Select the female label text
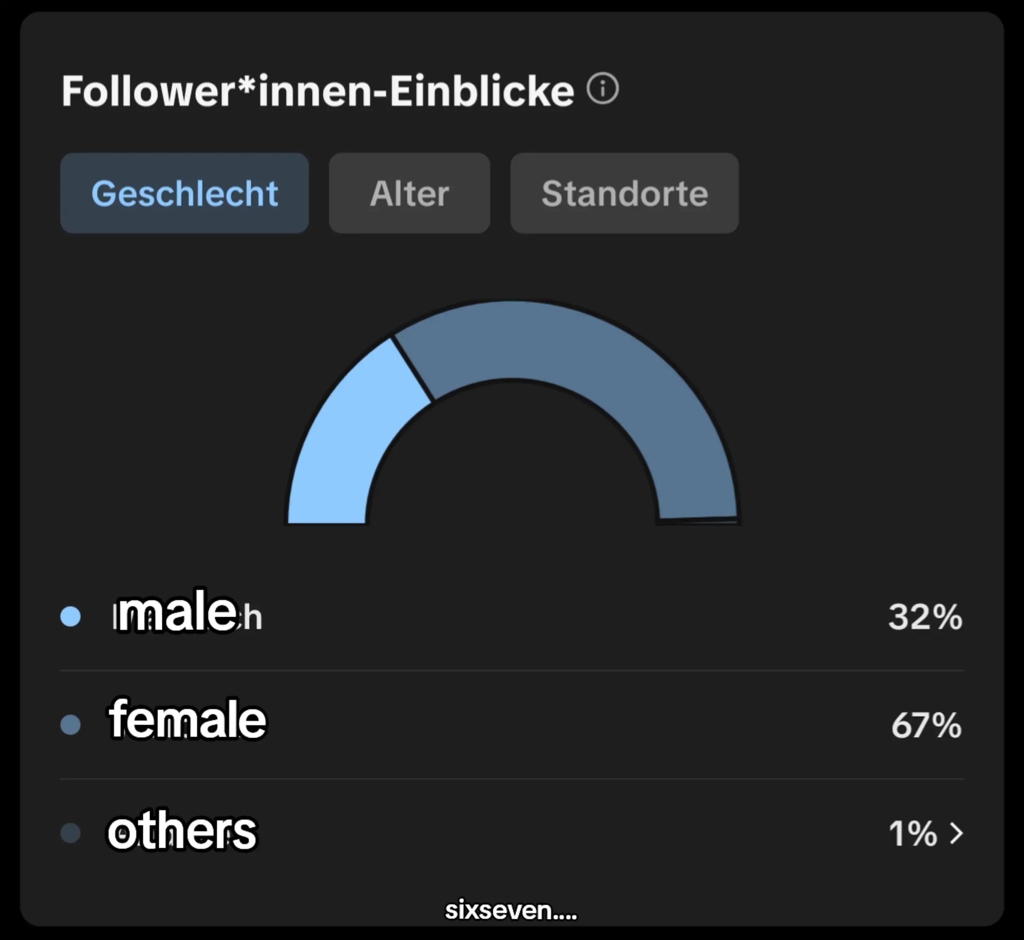The image size is (1024, 940). tap(187, 719)
